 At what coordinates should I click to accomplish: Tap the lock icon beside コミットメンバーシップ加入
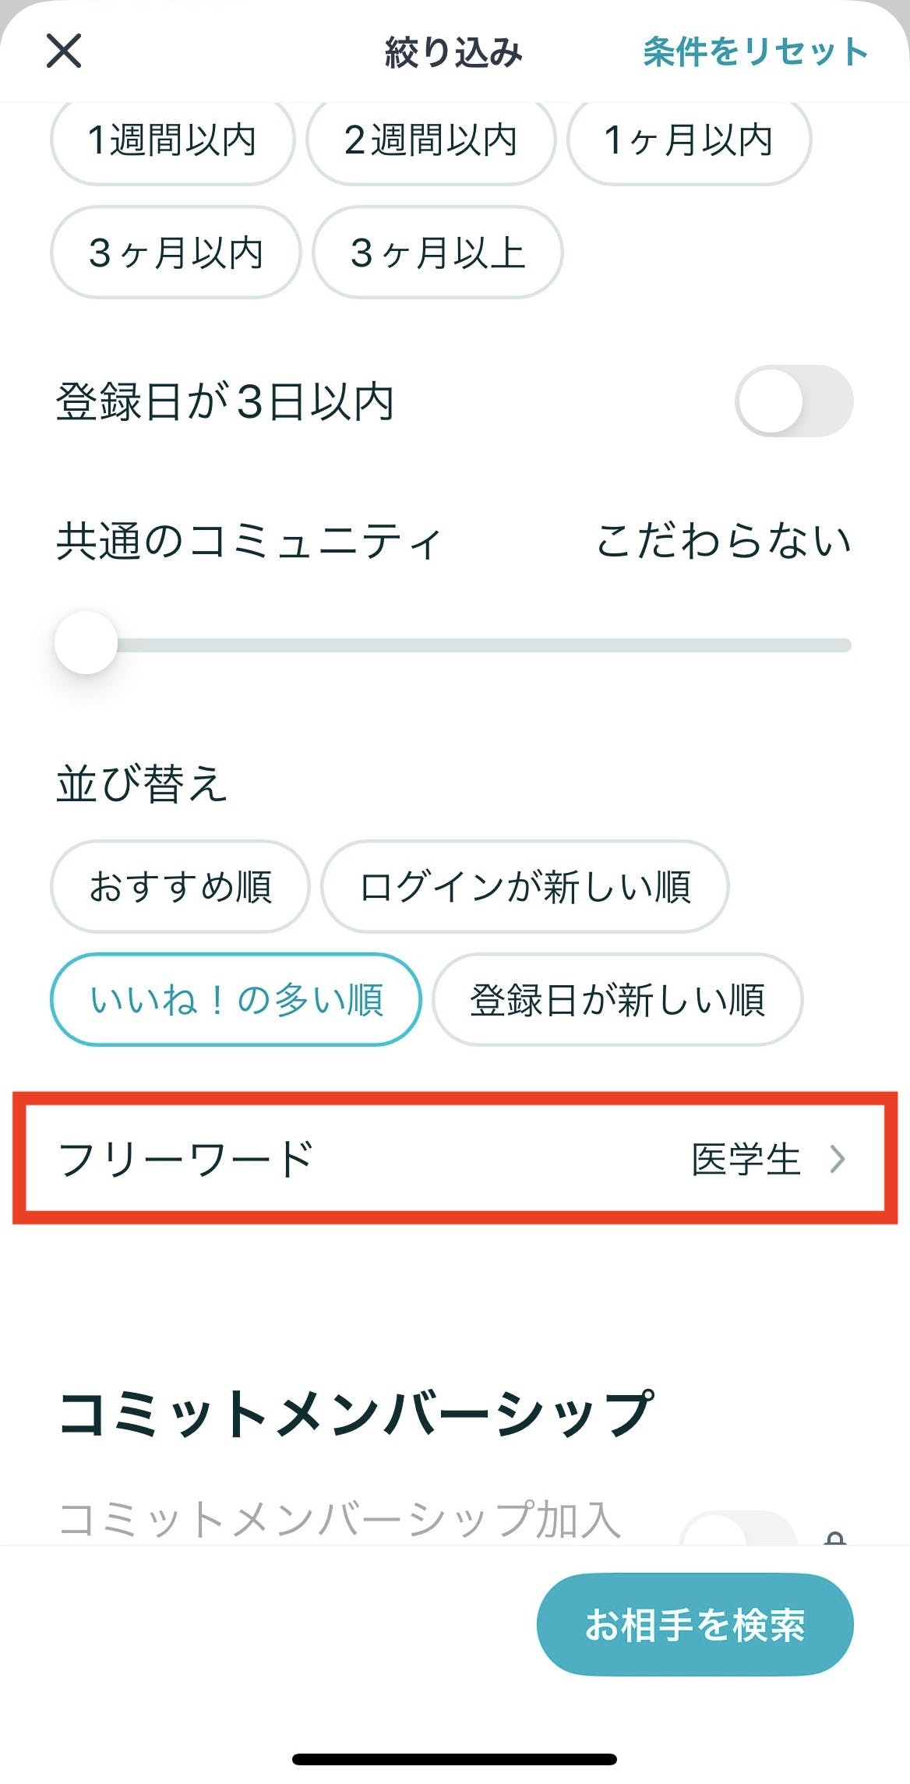834,1537
